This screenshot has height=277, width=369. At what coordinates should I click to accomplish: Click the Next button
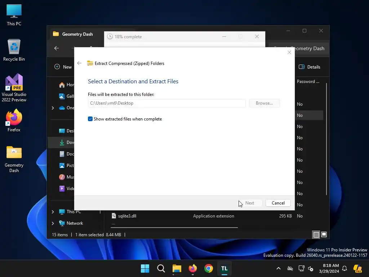pos(249,203)
